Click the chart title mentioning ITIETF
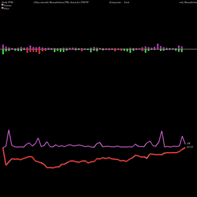Viewport: 197px width, 197px height. point(61,2)
